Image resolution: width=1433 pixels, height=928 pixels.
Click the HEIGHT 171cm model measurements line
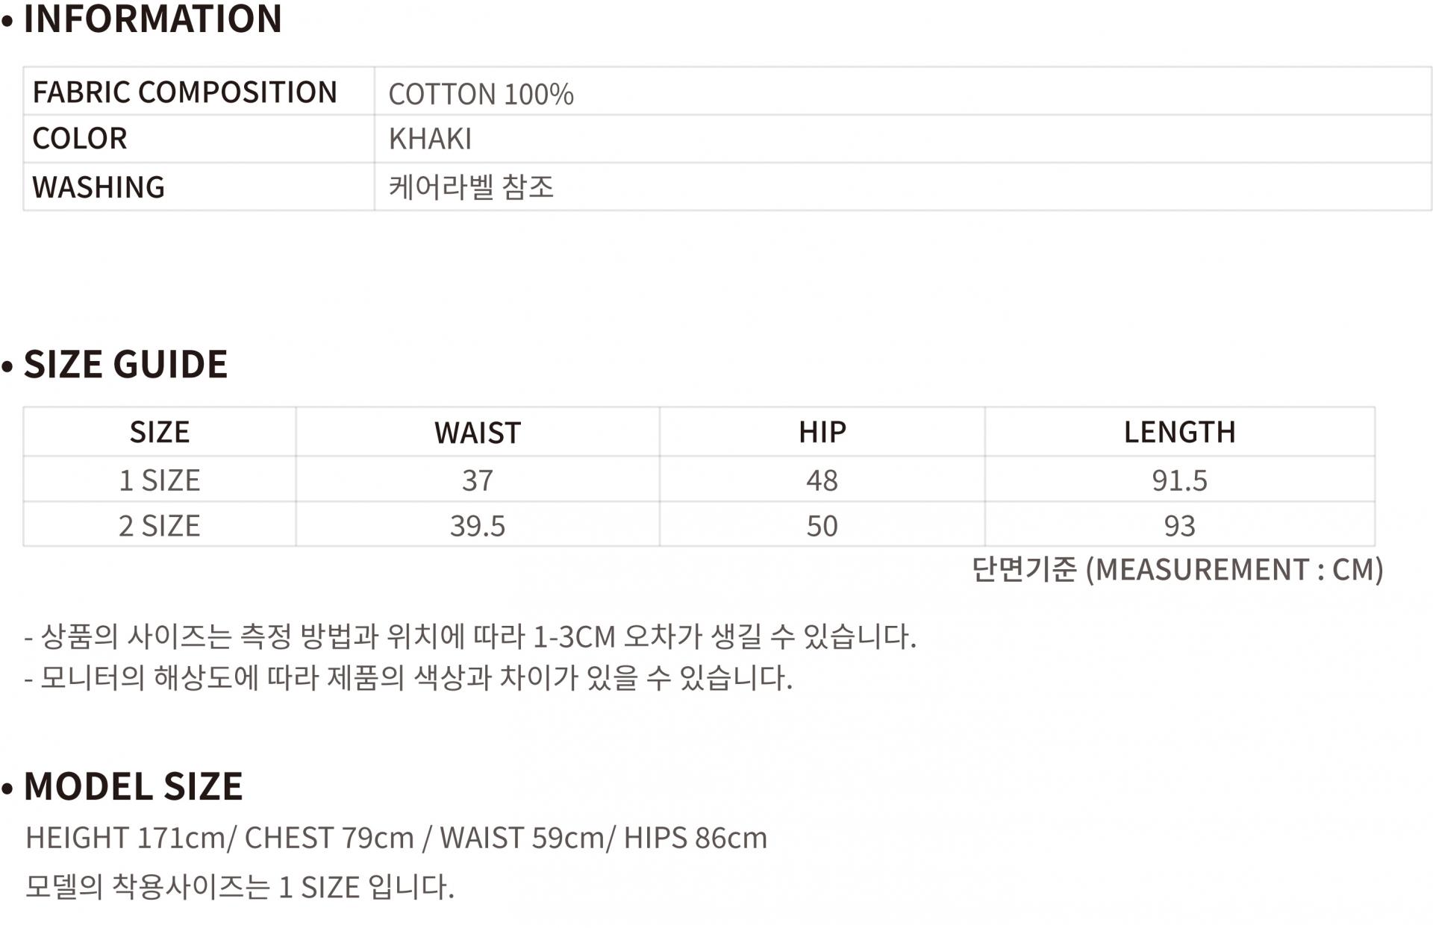(396, 838)
